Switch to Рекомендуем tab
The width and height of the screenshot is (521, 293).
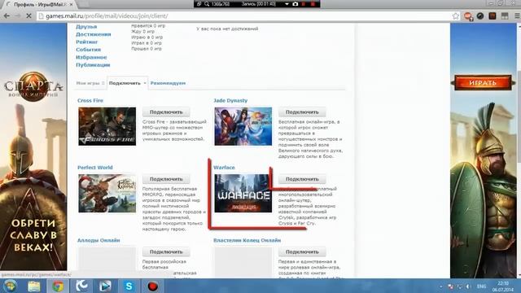tap(168, 83)
